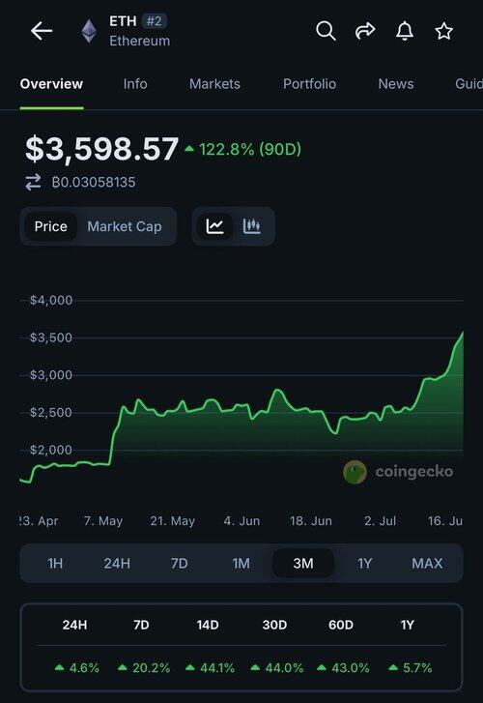Open search with the magnifier icon
This screenshot has height=703, width=483.
[326, 31]
